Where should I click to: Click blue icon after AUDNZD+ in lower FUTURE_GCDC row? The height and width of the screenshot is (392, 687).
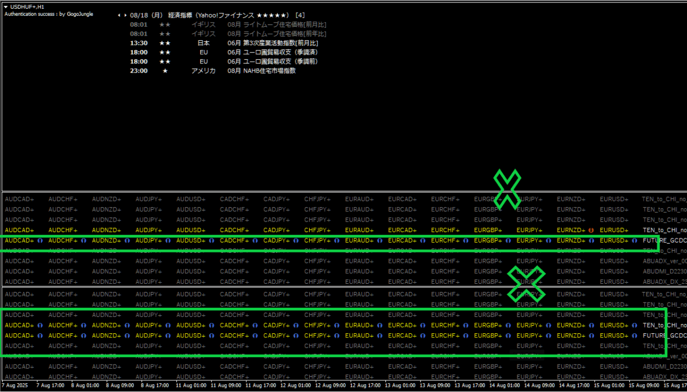(127, 336)
